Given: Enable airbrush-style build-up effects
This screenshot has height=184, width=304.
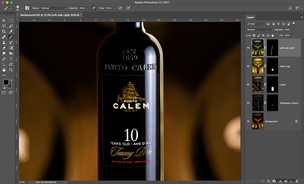Looking at the screenshot, I should pos(120,8).
